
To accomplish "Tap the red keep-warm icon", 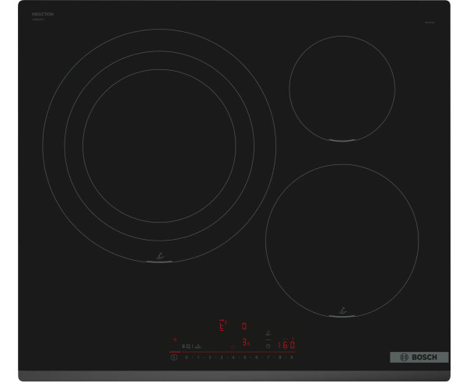I will [233, 346].
